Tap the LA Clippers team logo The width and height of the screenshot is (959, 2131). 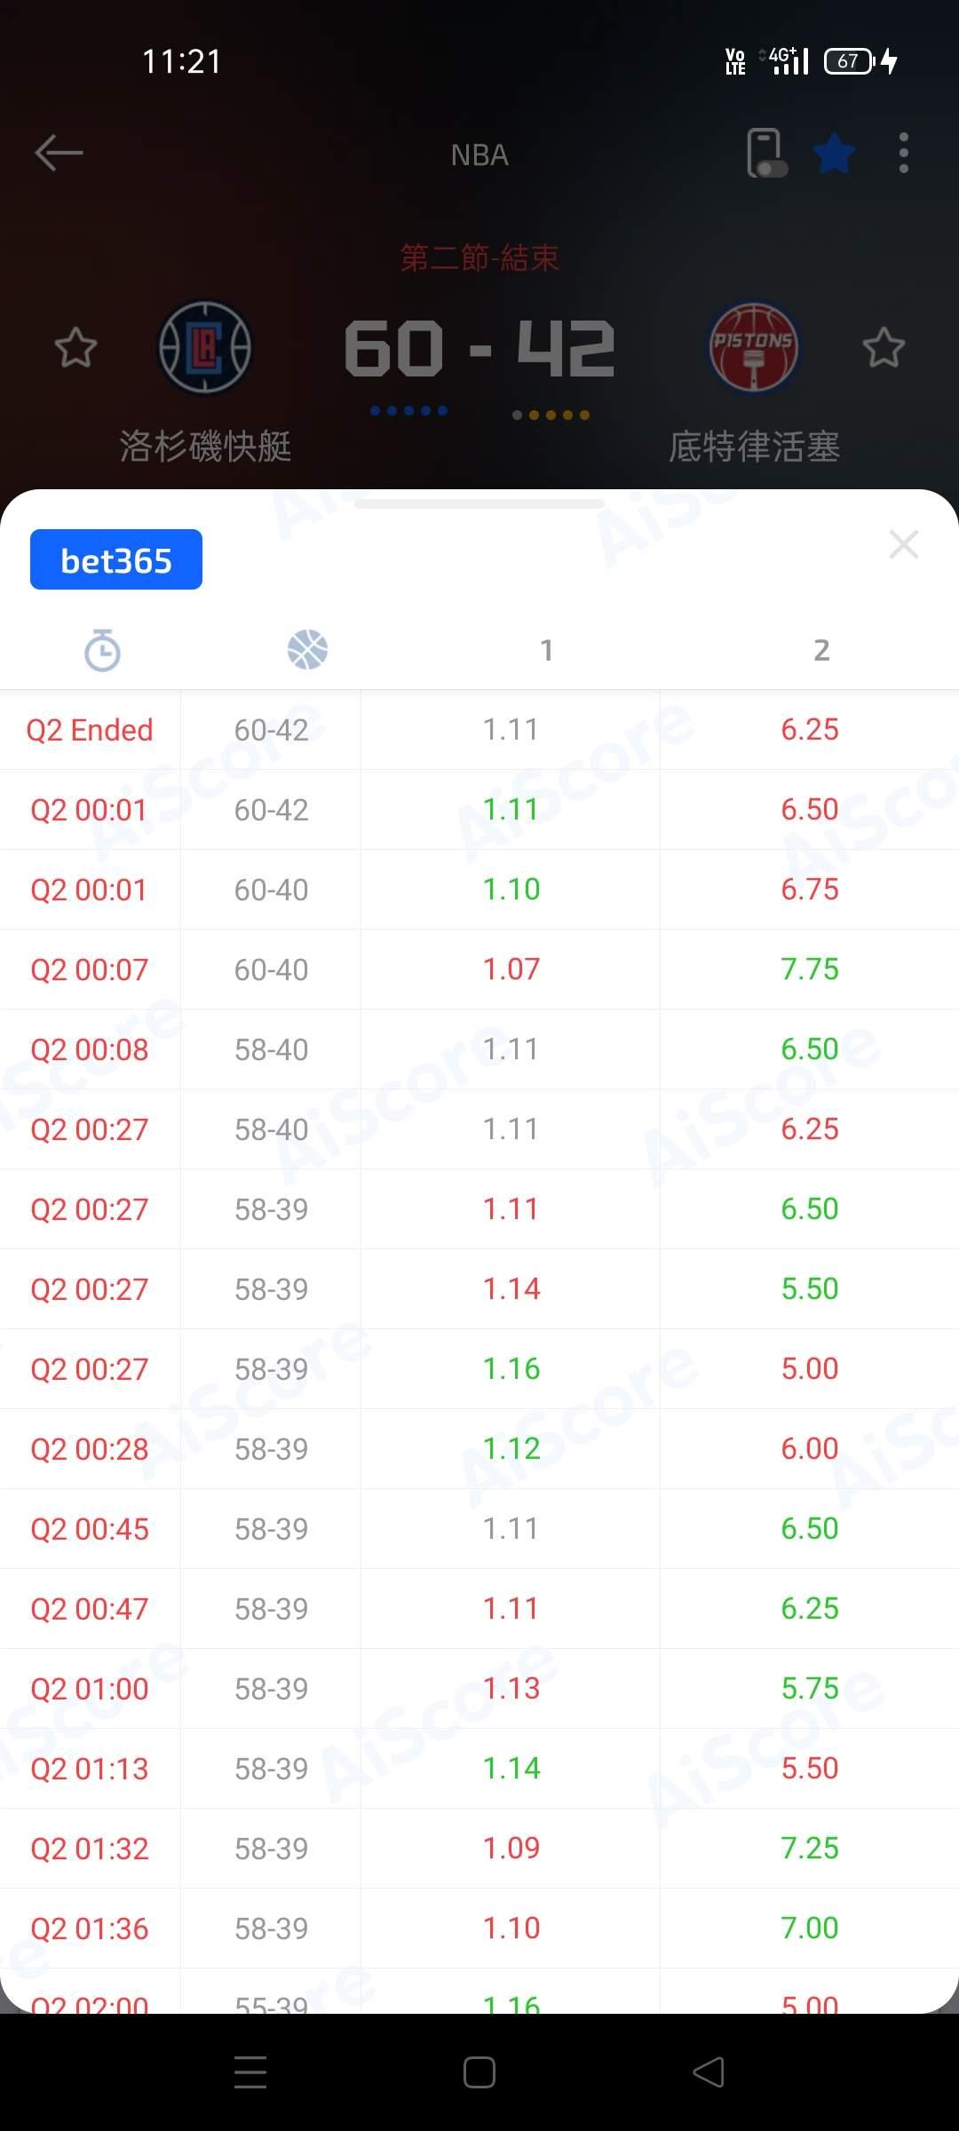pos(205,347)
